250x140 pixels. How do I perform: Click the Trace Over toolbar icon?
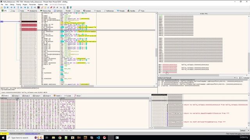[28, 7]
